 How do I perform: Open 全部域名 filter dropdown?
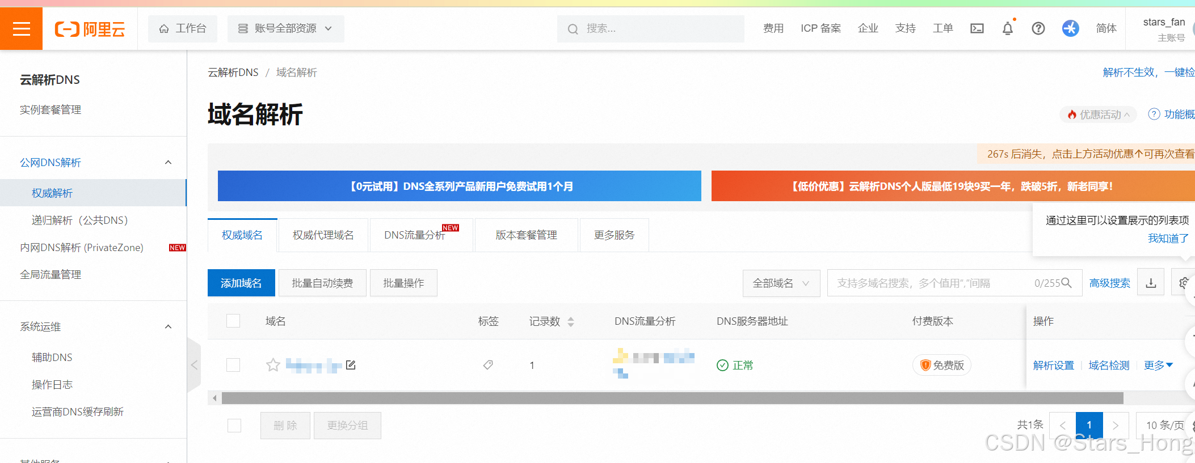click(x=781, y=283)
